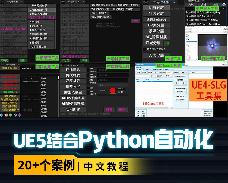Open the Way2 dropdown beside 创建工程目录
The width and height of the screenshot is (228, 183).
(x=27, y=68)
